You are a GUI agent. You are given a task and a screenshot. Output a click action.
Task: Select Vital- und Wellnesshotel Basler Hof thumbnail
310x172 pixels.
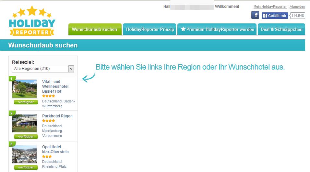tap(25, 89)
